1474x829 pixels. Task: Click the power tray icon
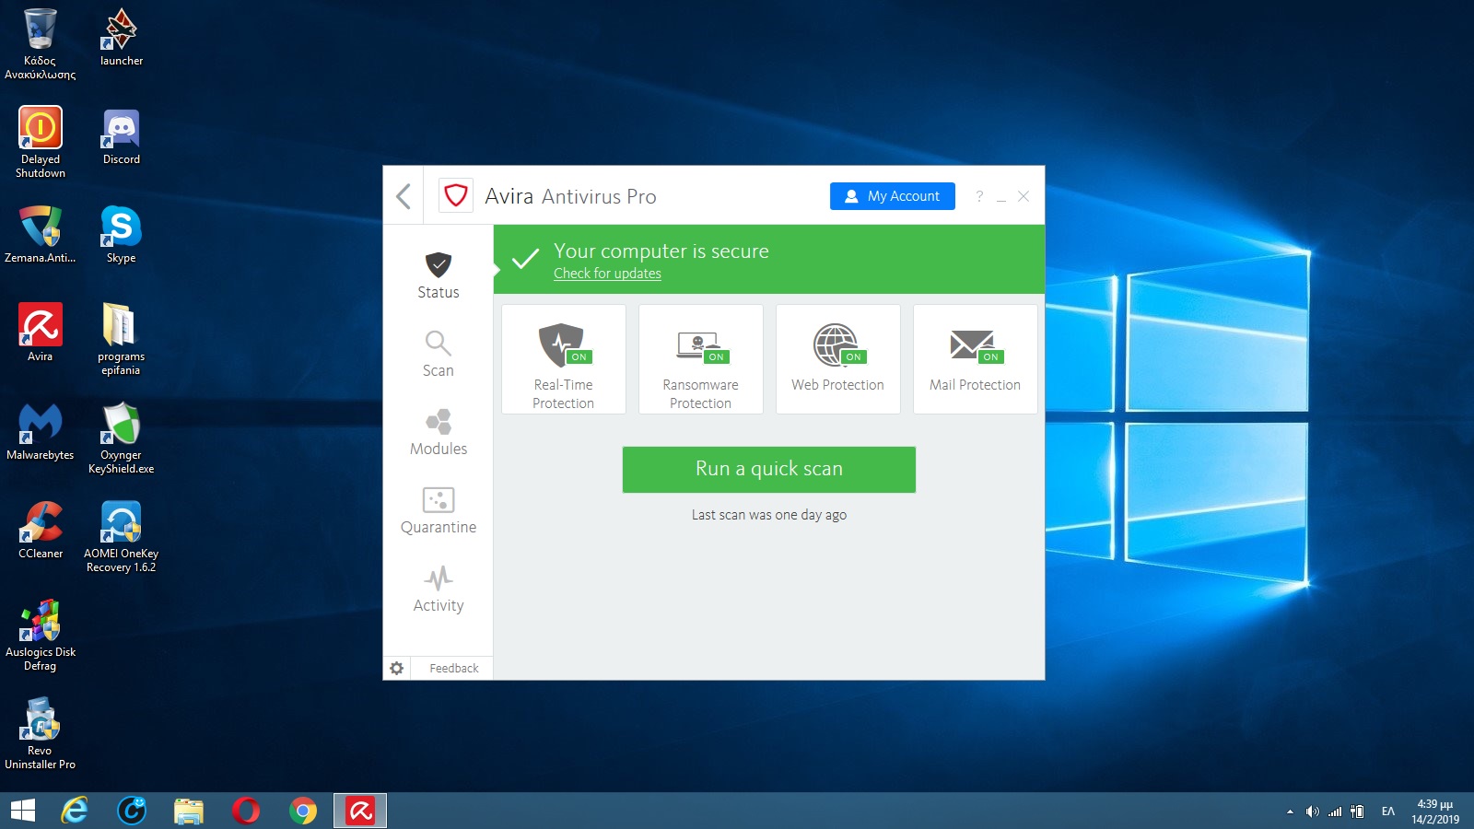[1357, 811]
